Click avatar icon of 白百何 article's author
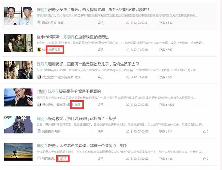The height and width of the screenshot is (170, 222). [x=39, y=77]
